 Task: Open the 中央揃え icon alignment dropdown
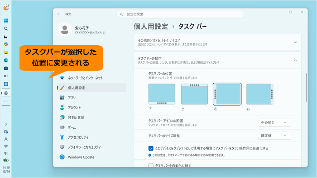pos(274,122)
